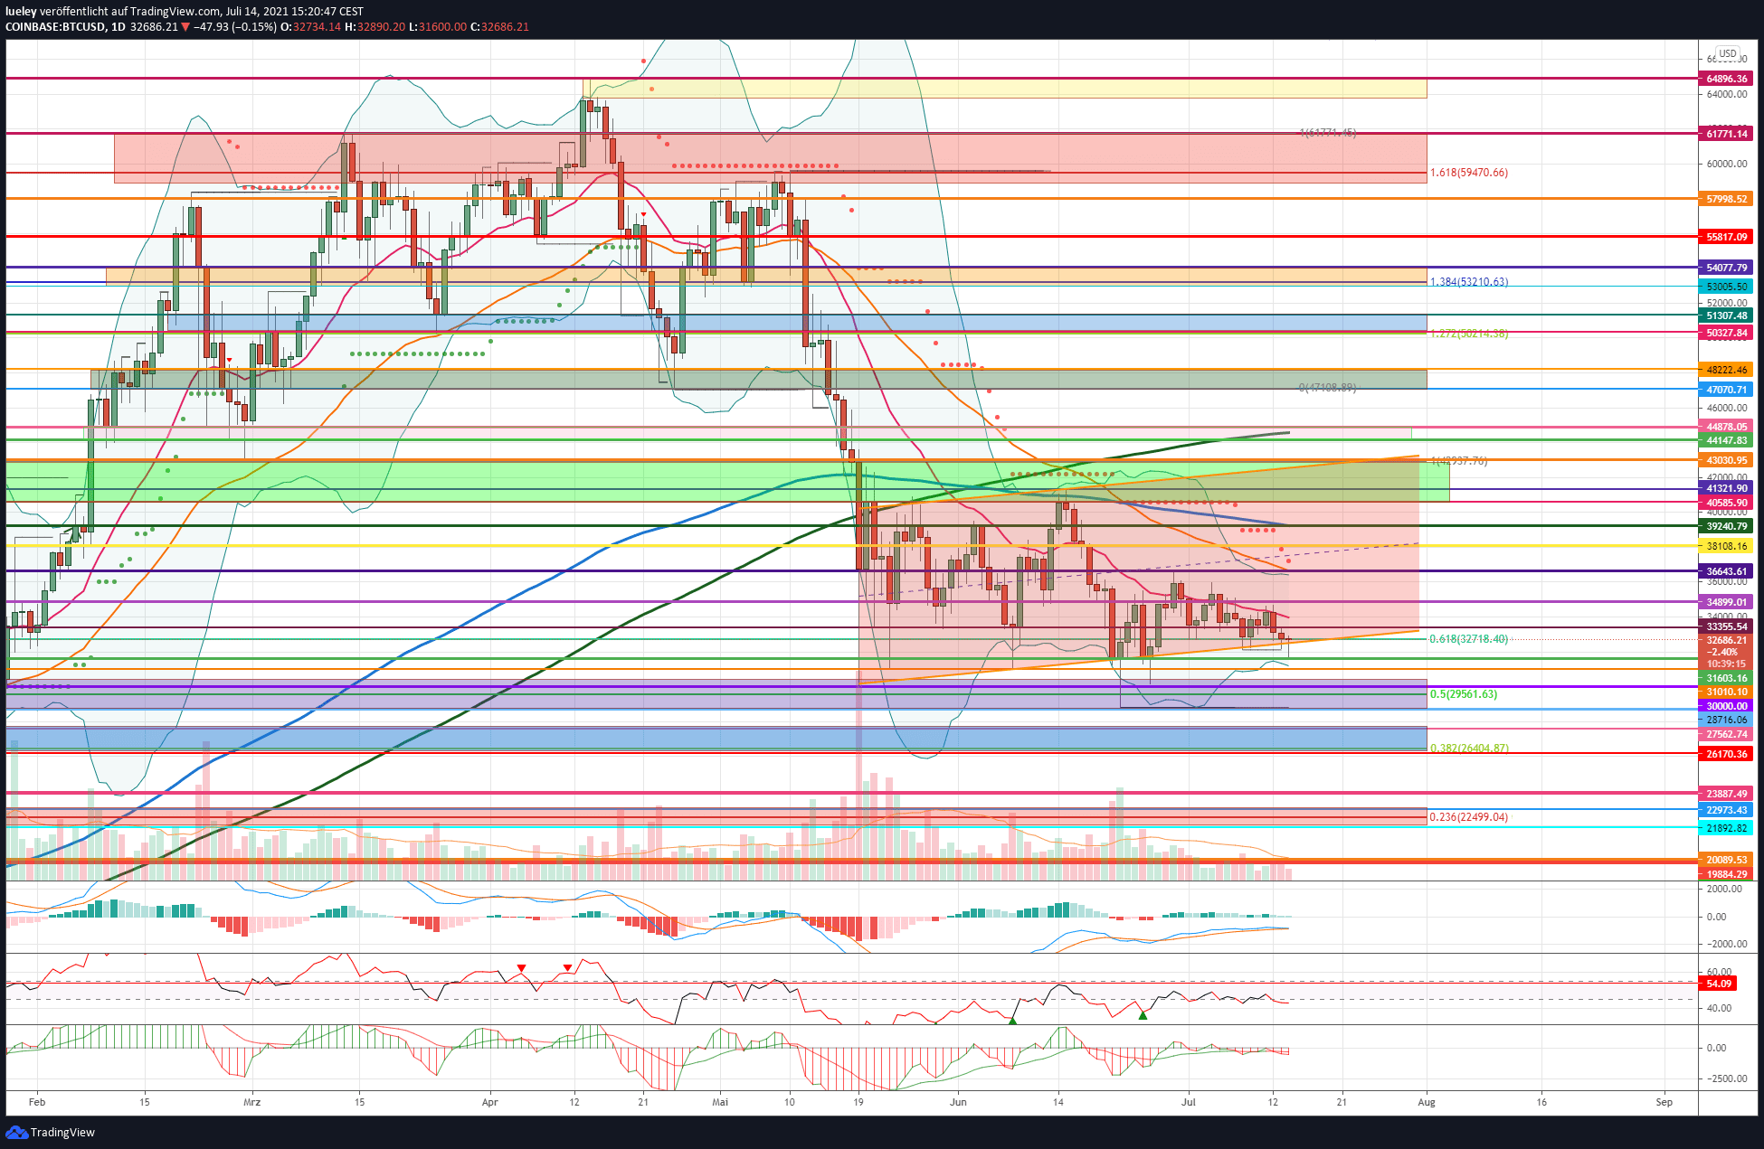Select the 33355.54 maroon price label
Screen dimensions: 1764x1149
[x=1726, y=626]
